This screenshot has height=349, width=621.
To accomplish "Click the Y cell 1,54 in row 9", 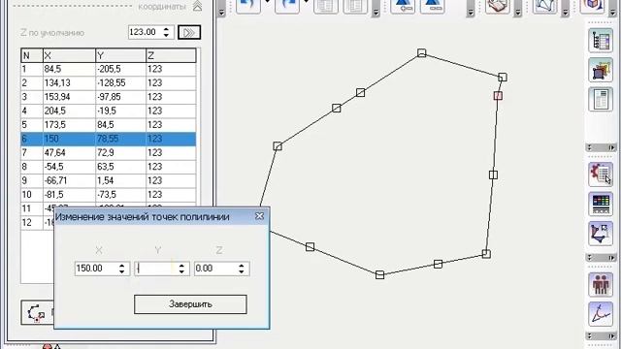I will point(120,180).
